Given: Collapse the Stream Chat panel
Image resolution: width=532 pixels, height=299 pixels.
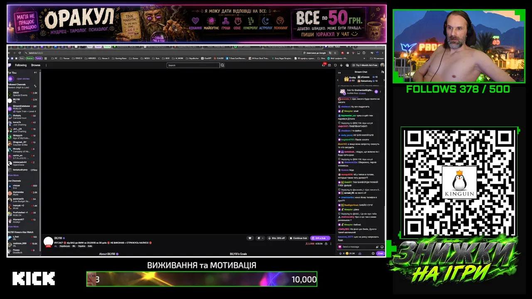Looking at the screenshot, I should click(x=339, y=72).
